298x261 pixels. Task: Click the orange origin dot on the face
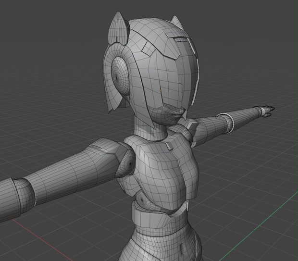pos(160,91)
